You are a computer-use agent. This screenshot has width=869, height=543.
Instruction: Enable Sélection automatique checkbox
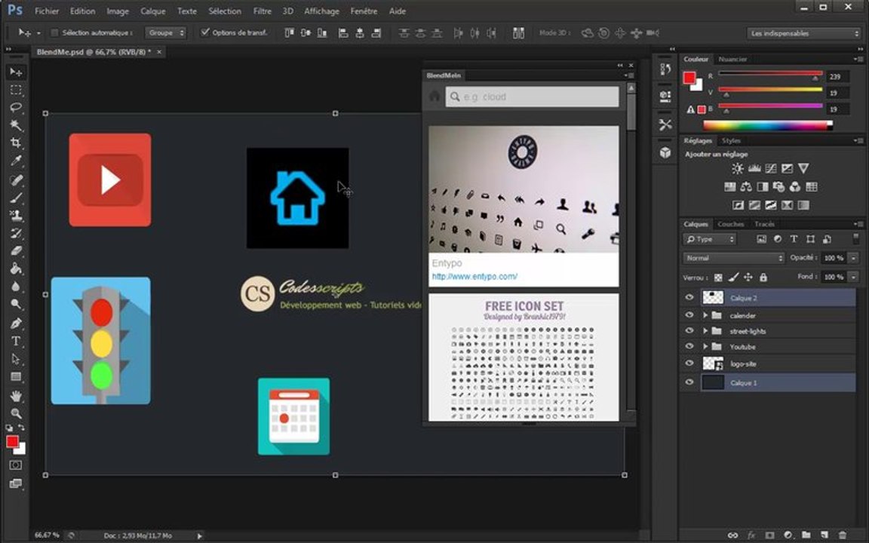pos(54,32)
